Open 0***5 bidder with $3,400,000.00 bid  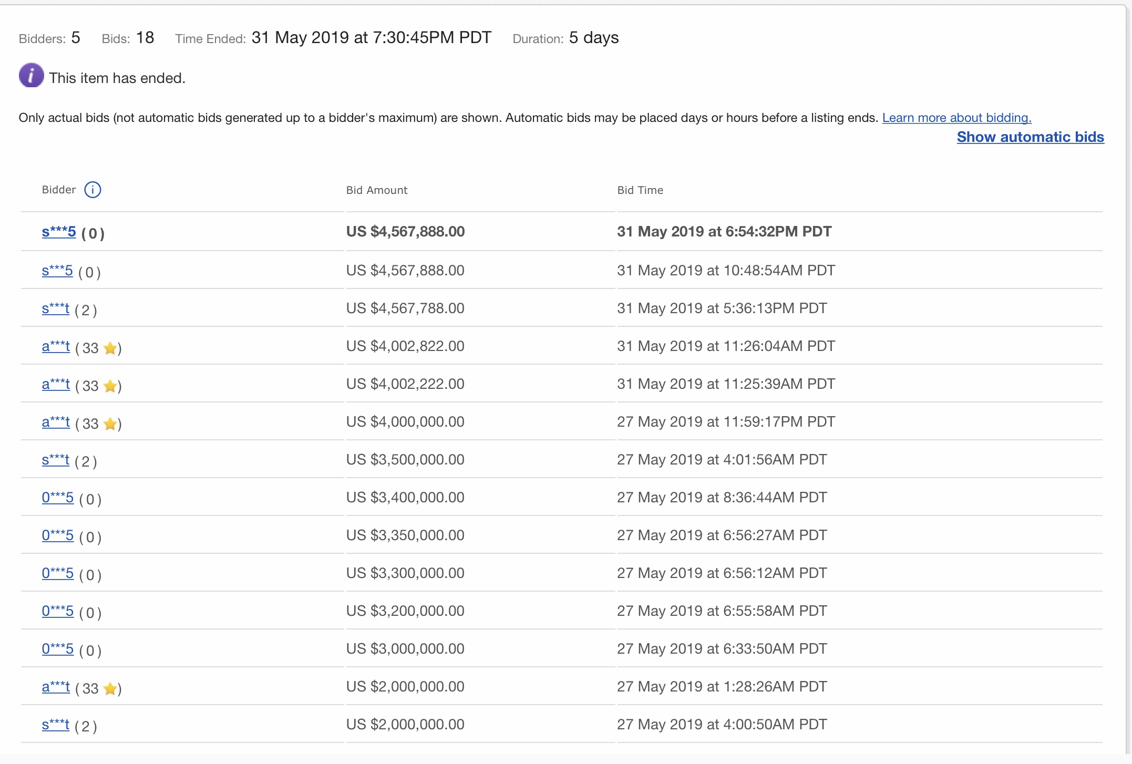[58, 498]
